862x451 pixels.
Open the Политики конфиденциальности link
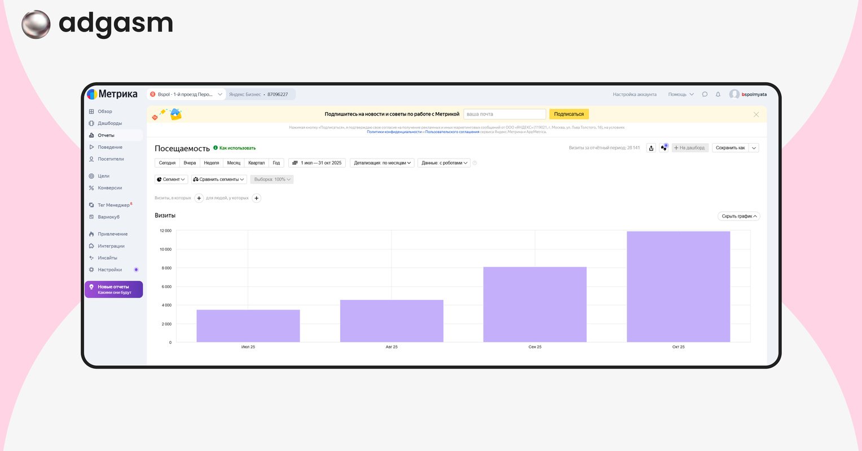[x=394, y=132]
